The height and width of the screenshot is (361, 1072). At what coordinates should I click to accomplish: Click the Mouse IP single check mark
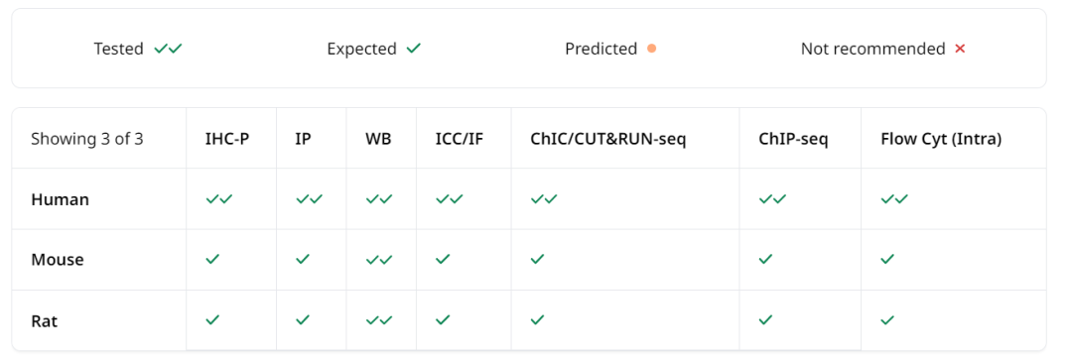click(x=303, y=259)
